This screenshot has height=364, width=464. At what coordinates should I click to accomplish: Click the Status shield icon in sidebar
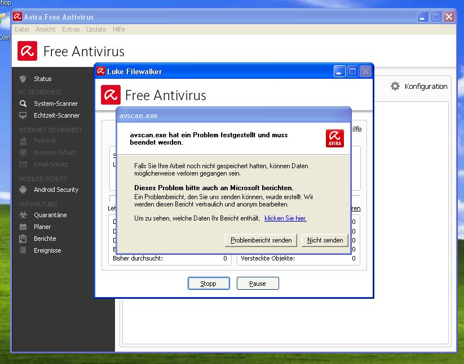[x=23, y=79]
